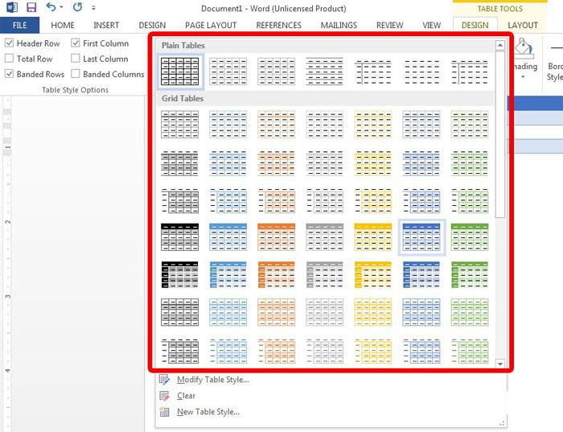Open the Shading dropdown arrow
The image size is (563, 432).
[523, 77]
